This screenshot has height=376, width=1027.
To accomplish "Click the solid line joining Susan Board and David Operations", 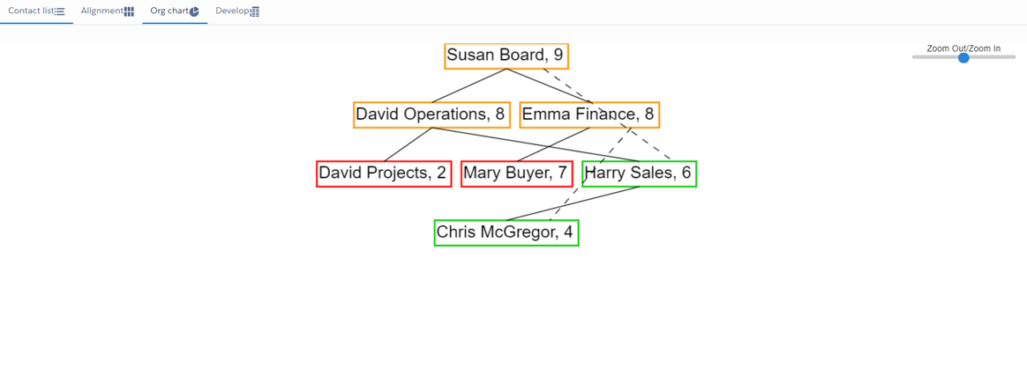I will pos(469,85).
